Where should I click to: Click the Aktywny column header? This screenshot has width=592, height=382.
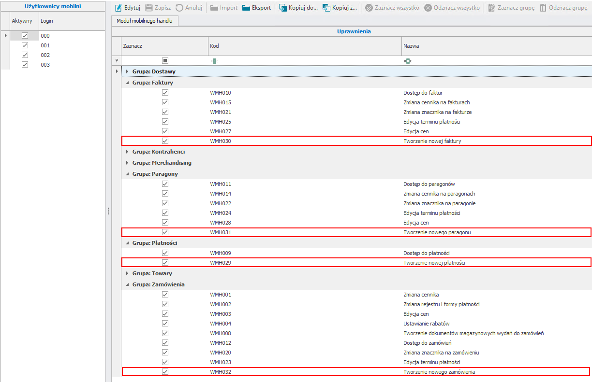point(24,21)
